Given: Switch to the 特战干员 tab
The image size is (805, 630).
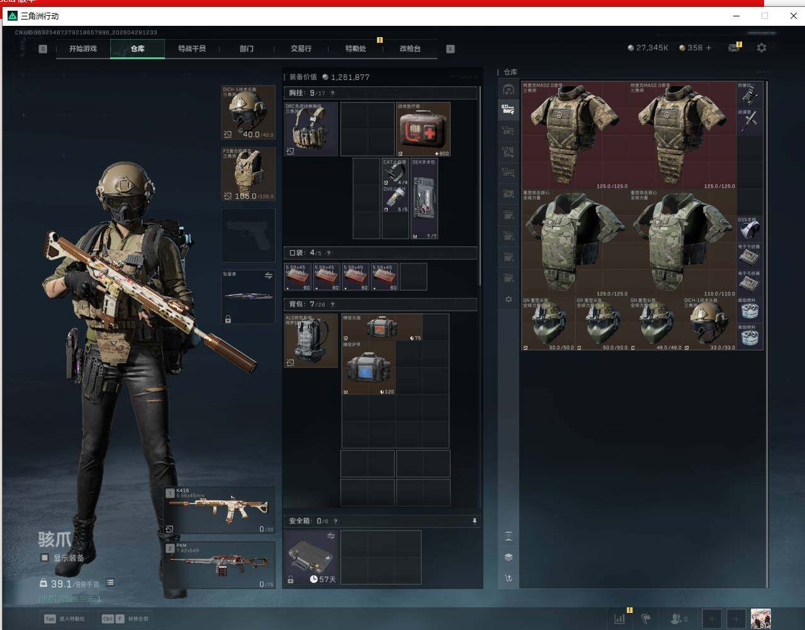Looking at the screenshot, I should (x=191, y=49).
